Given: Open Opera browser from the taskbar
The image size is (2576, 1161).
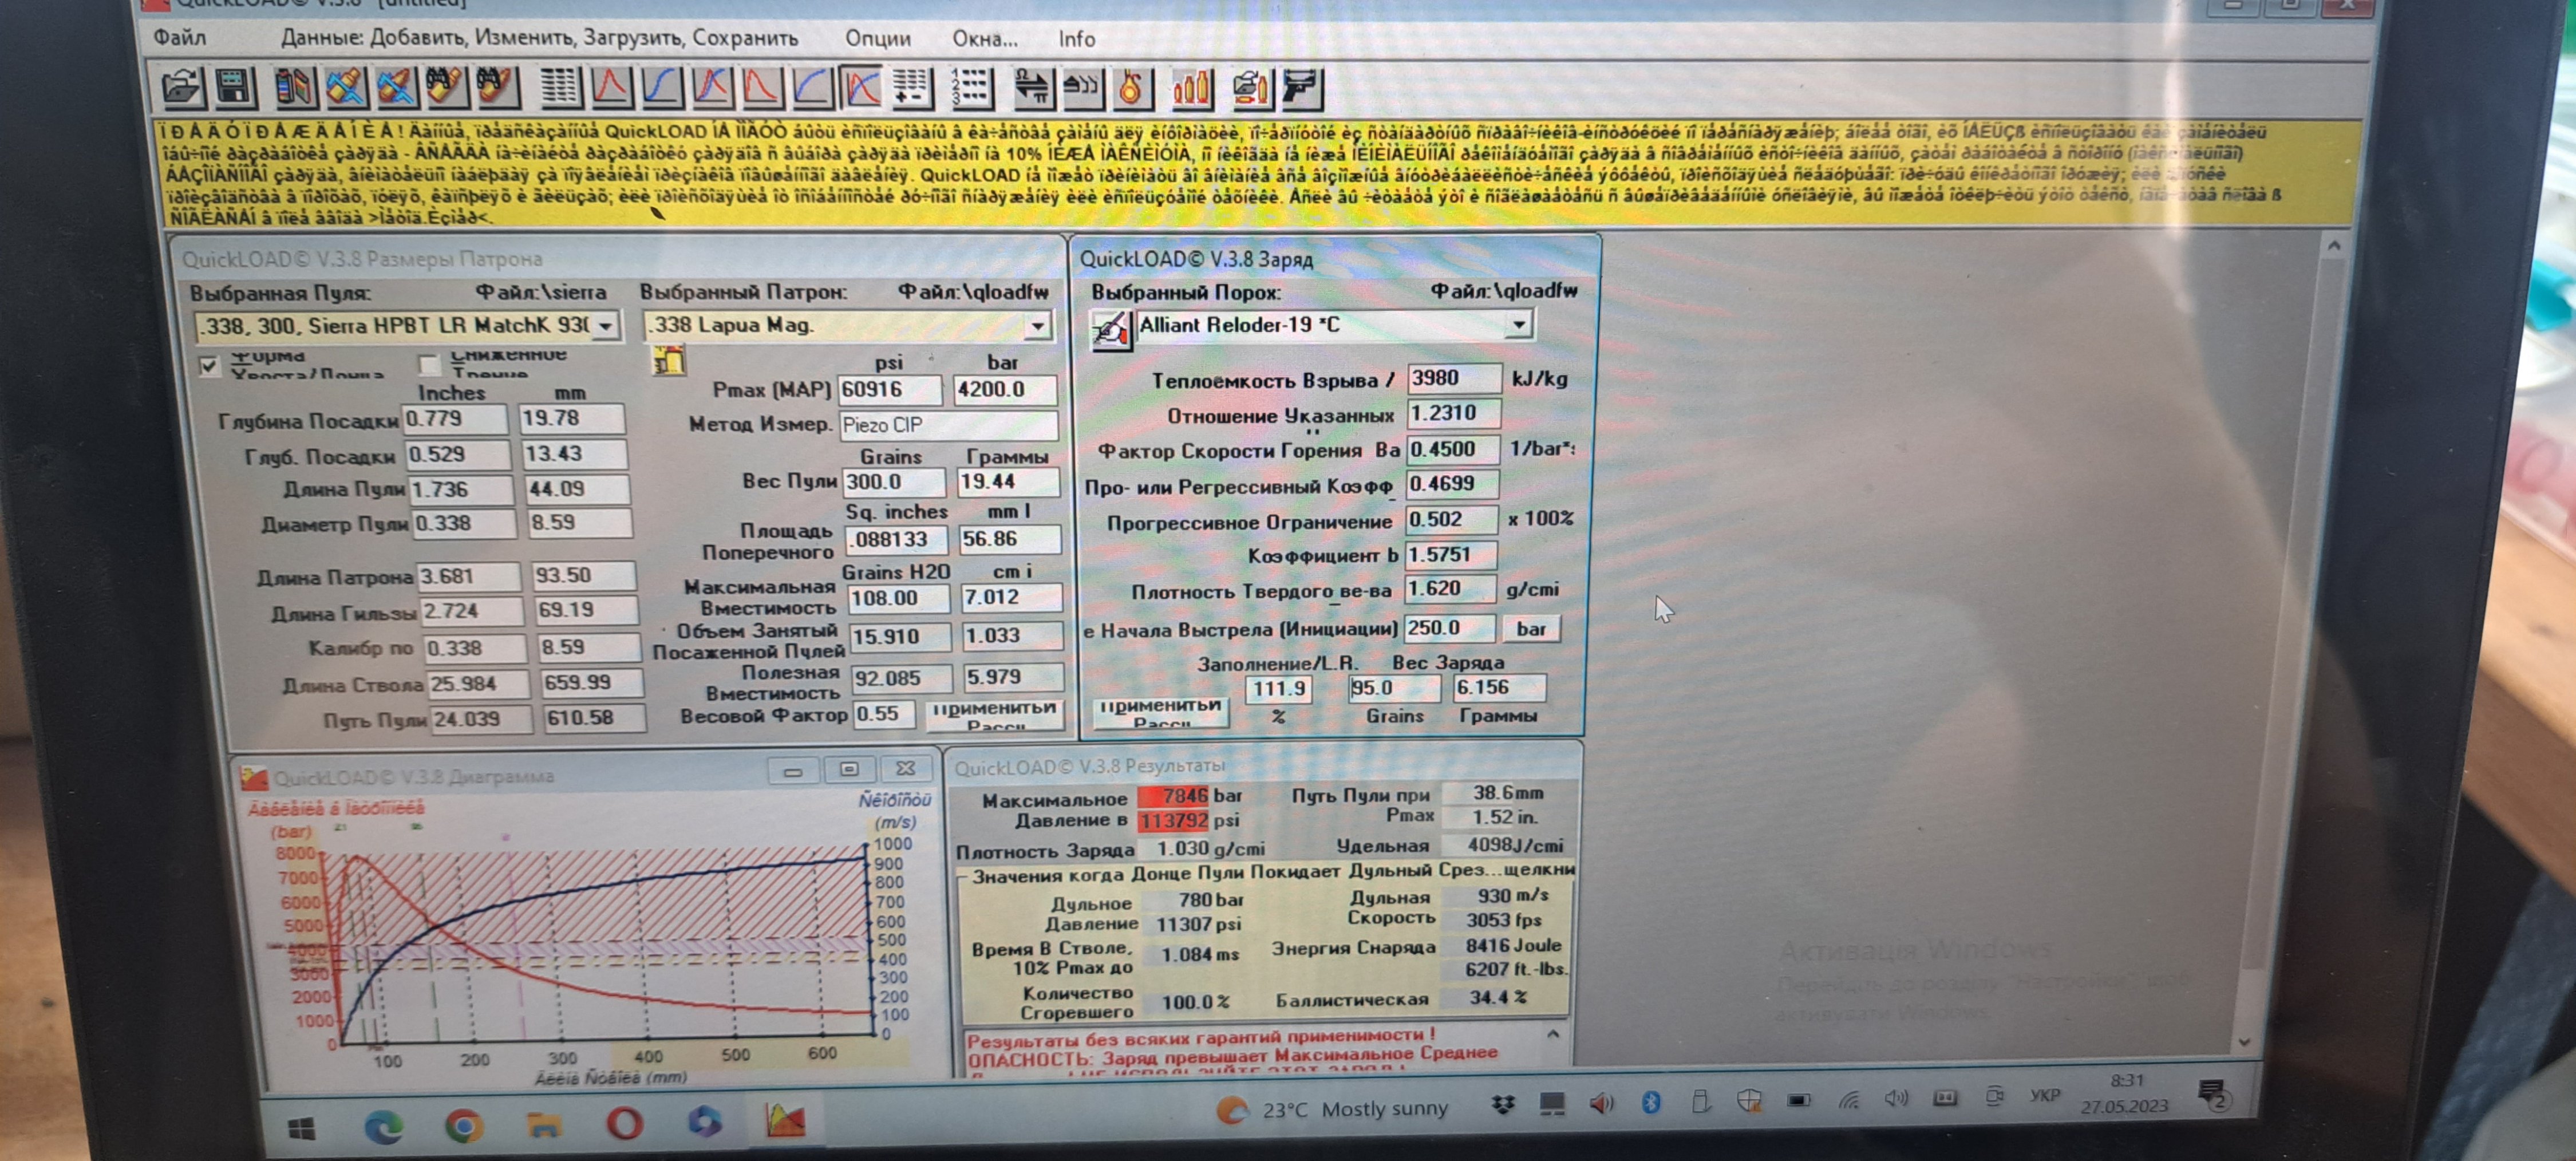Looking at the screenshot, I should [625, 1124].
